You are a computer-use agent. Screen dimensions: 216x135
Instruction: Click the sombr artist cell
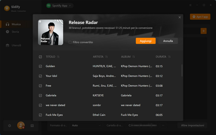pos(97,105)
